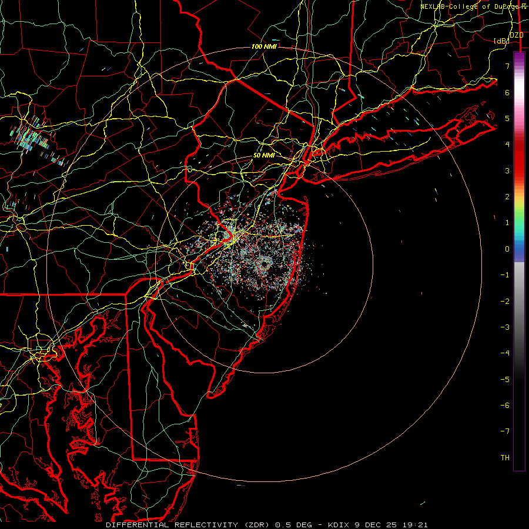
Task: Click the 4 value on color scale
Action: [507, 145]
